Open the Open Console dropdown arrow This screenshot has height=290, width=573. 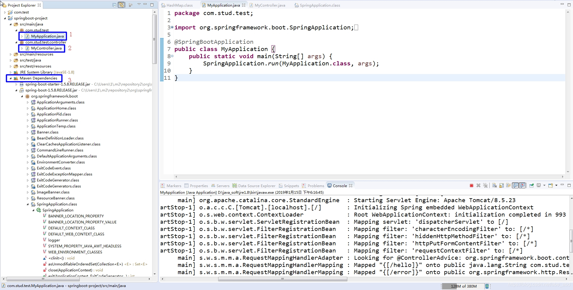click(x=556, y=185)
